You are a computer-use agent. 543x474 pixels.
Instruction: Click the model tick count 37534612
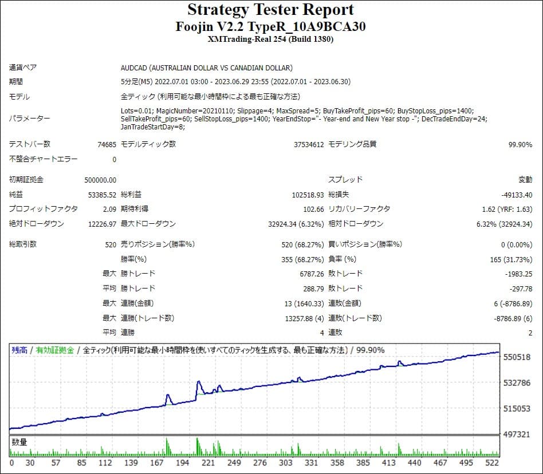[x=309, y=145]
